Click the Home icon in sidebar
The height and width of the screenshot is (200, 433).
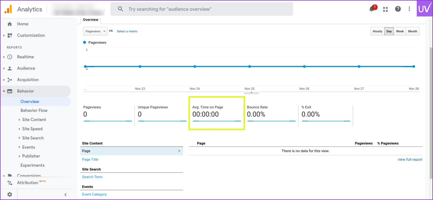(x=10, y=24)
